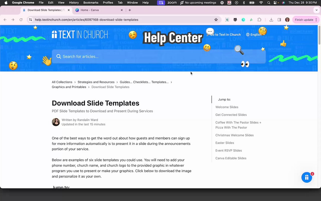The height and width of the screenshot is (201, 321).
Task: Go back to the previous page
Action: (5, 20)
